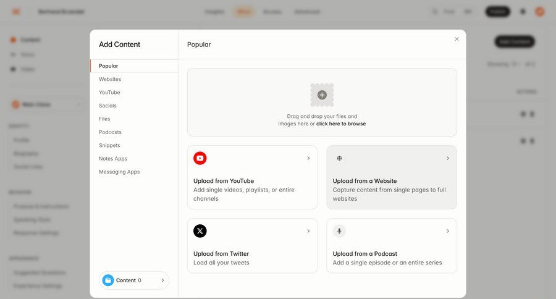This screenshot has width=556, height=299.
Task: Expand the Upload from a Podcast chevron
Action: coord(448,231)
